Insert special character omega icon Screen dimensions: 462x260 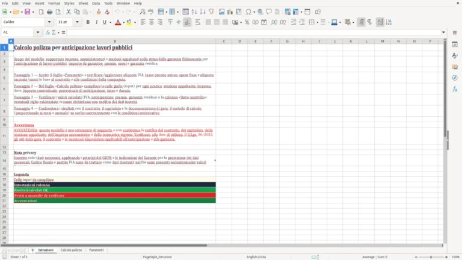[248, 12]
